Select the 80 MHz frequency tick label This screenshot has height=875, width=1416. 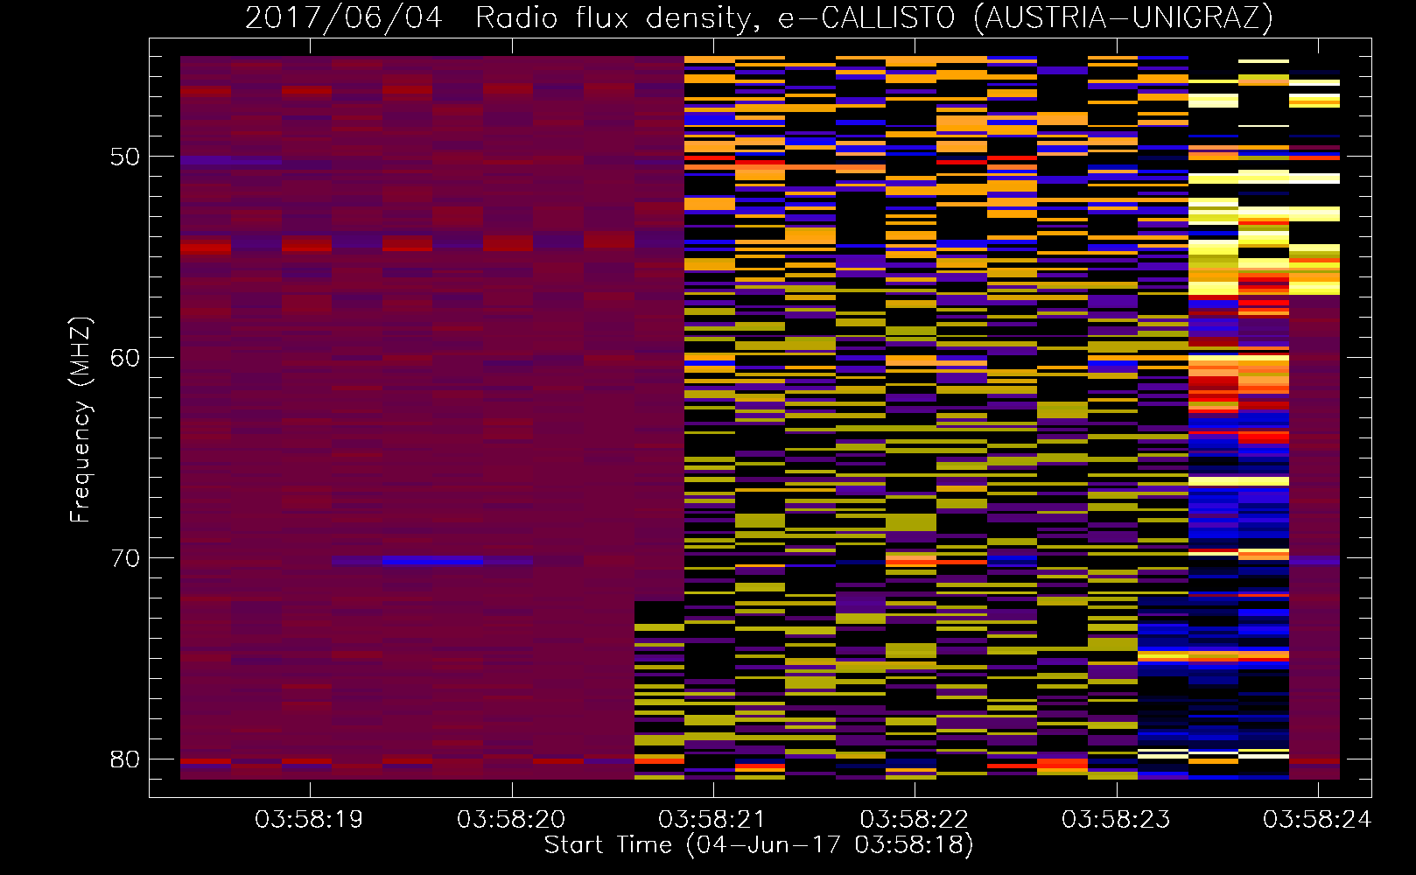(125, 759)
